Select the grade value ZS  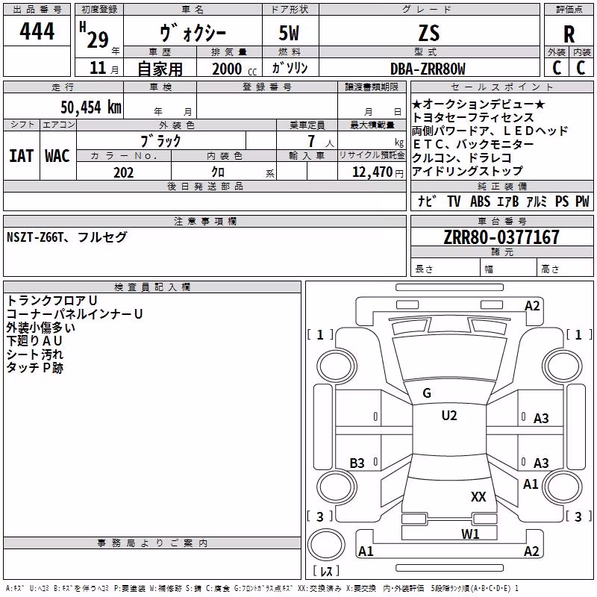click(428, 33)
